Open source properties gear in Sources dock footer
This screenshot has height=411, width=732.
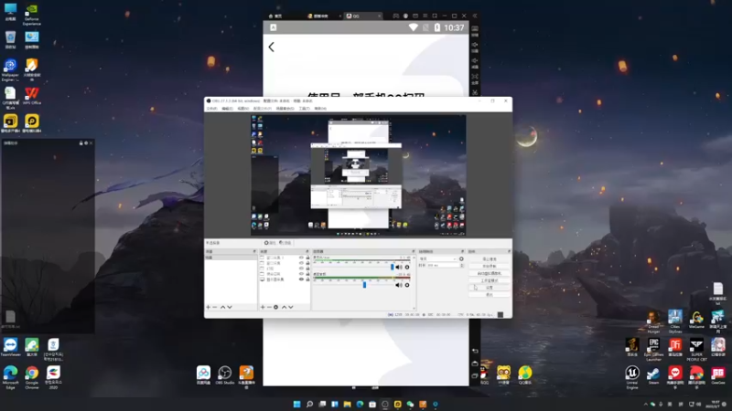pyautogui.click(x=276, y=307)
